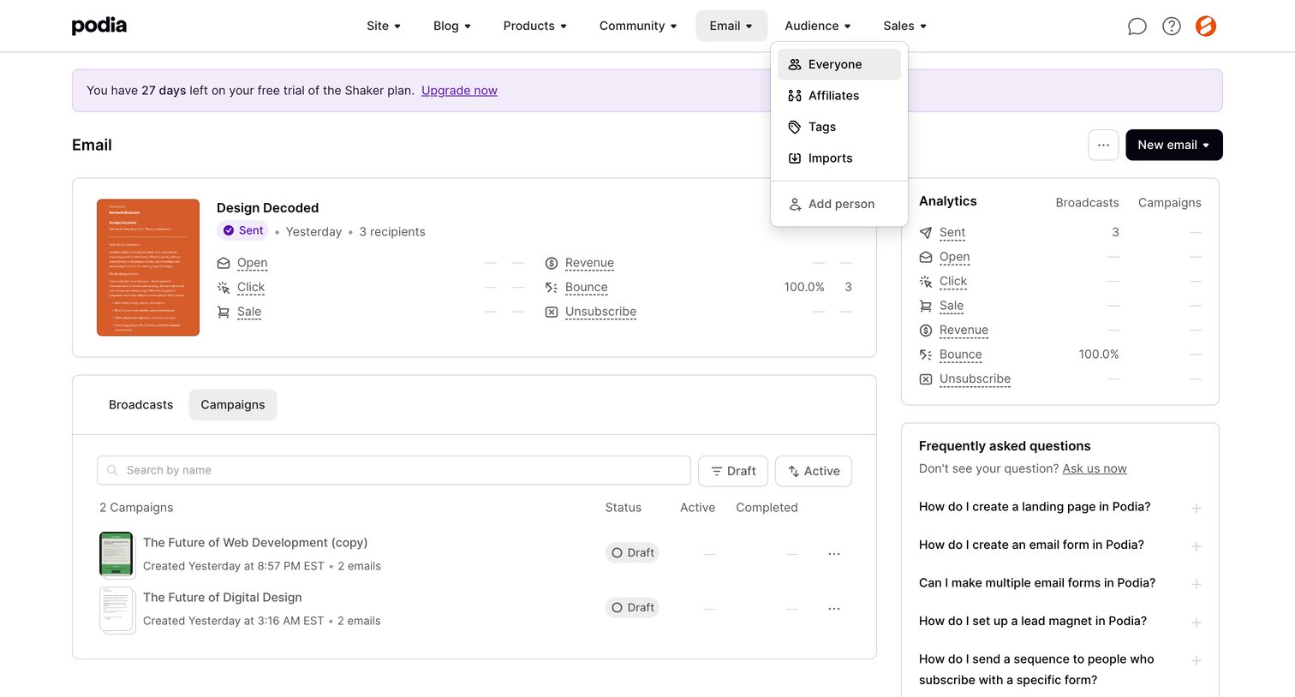Go to the podia home logo
The image size is (1295, 697).
pos(99,26)
